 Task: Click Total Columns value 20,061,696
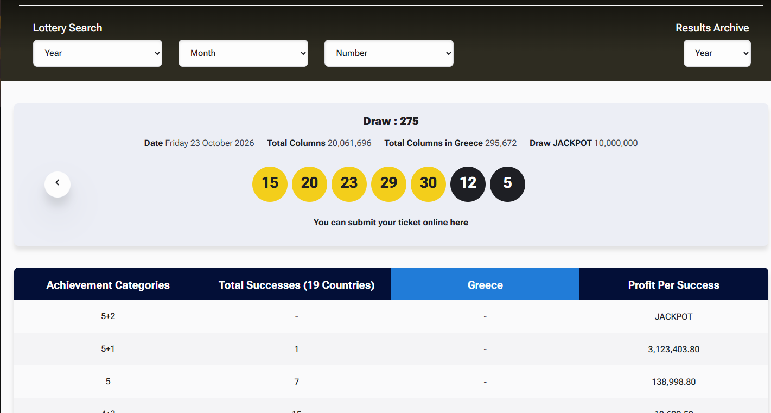(349, 143)
